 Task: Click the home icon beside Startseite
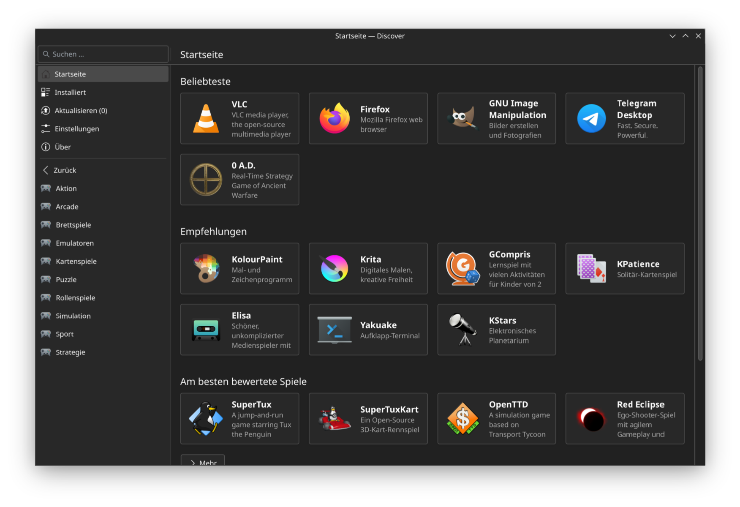(x=46, y=74)
